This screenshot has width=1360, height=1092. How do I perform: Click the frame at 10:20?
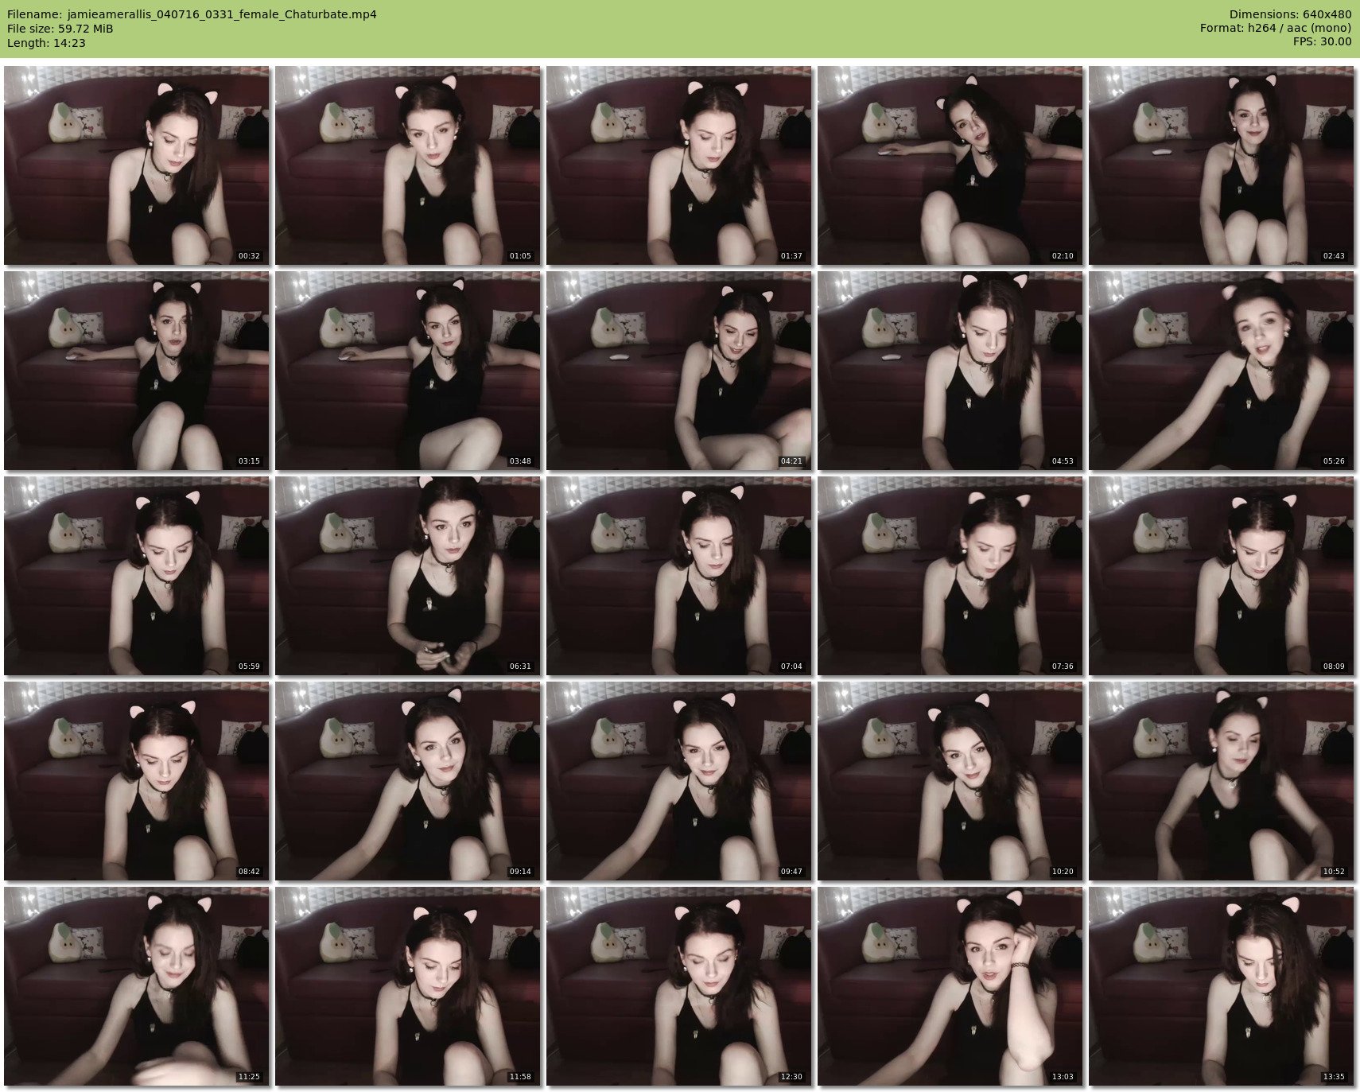click(x=950, y=781)
